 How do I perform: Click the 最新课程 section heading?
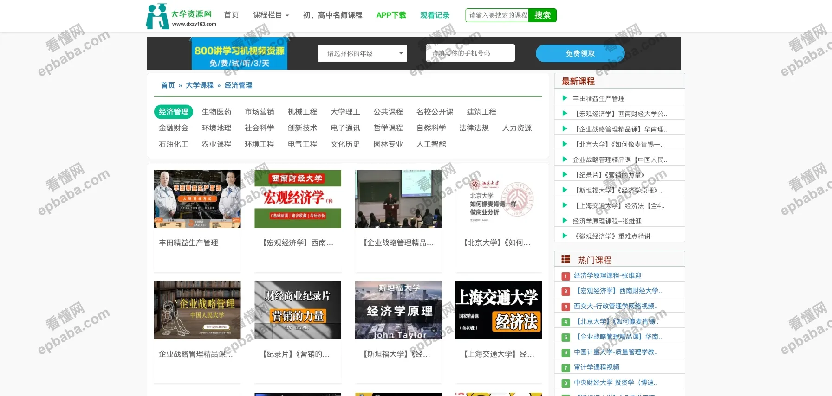[578, 81]
